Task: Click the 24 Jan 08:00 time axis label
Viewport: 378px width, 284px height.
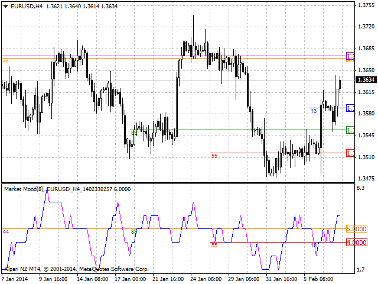Action: click(x=206, y=279)
